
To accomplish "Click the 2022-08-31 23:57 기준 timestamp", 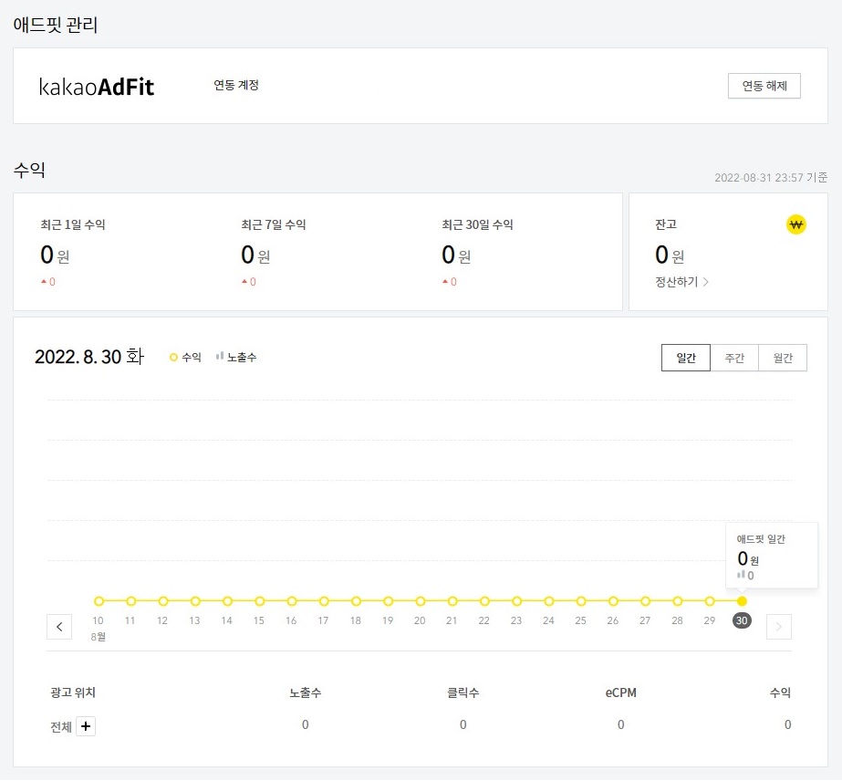I will 771,178.
